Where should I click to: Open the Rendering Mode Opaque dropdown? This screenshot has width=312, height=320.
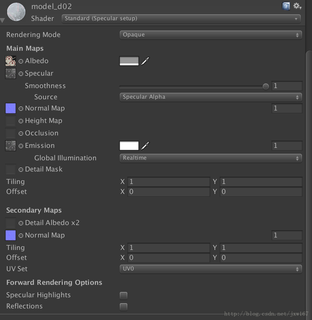click(211, 35)
